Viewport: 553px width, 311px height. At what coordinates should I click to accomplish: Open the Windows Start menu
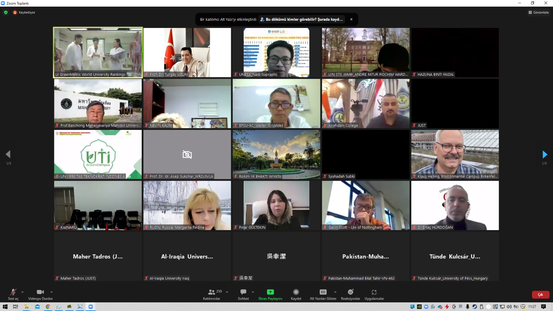pyautogui.click(x=5, y=307)
